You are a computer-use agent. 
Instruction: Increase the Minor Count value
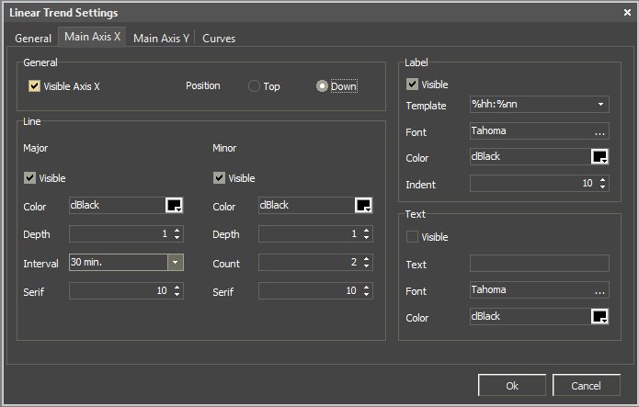pos(366,259)
